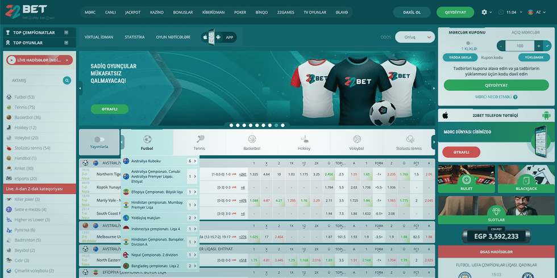Image resolution: width=557 pixels, height=278 pixels.
Task: Open KAZİNO menu item
Action: click(157, 12)
